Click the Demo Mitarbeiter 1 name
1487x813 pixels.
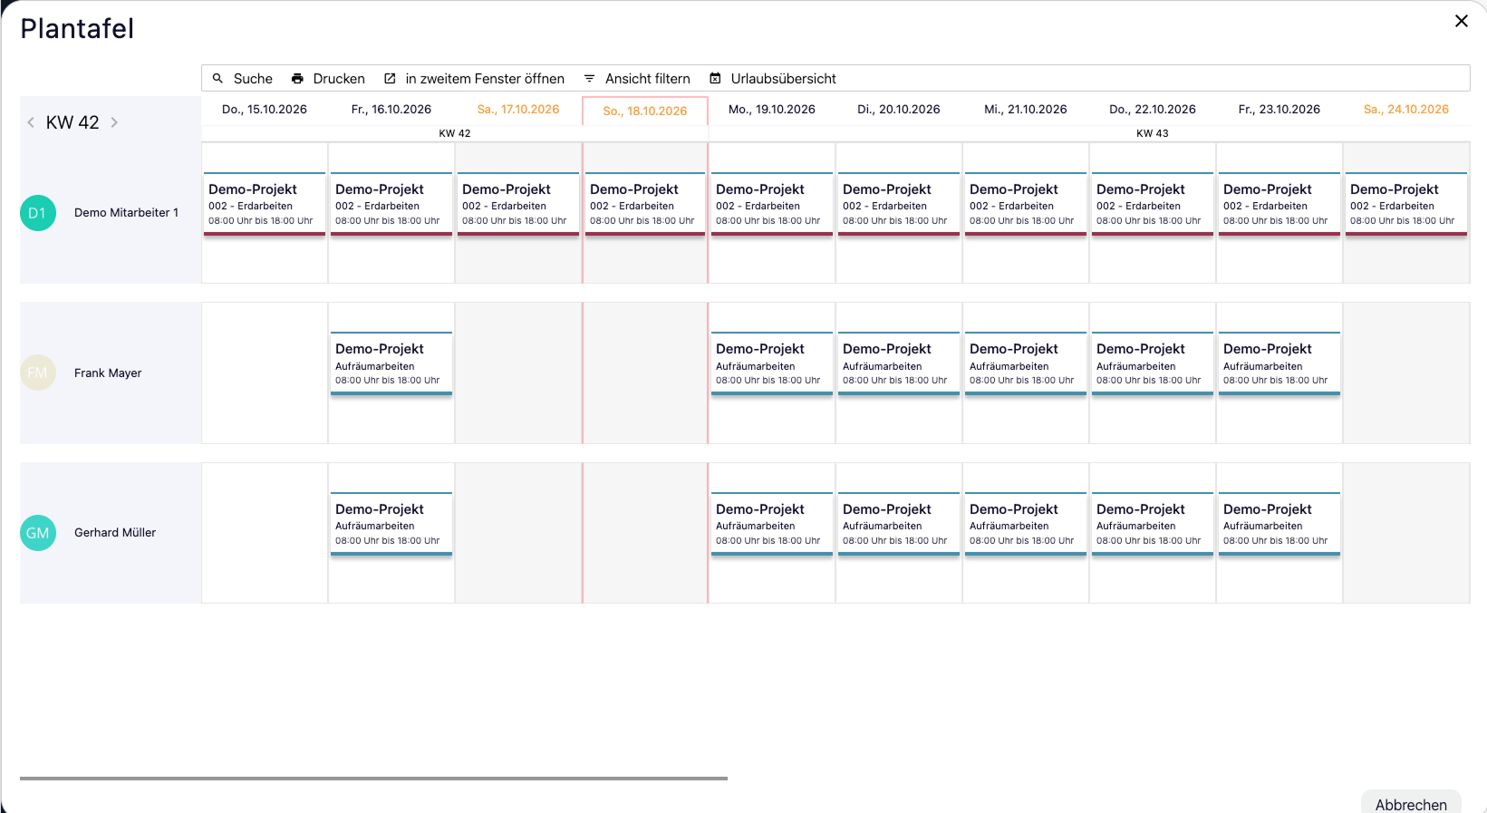(126, 213)
